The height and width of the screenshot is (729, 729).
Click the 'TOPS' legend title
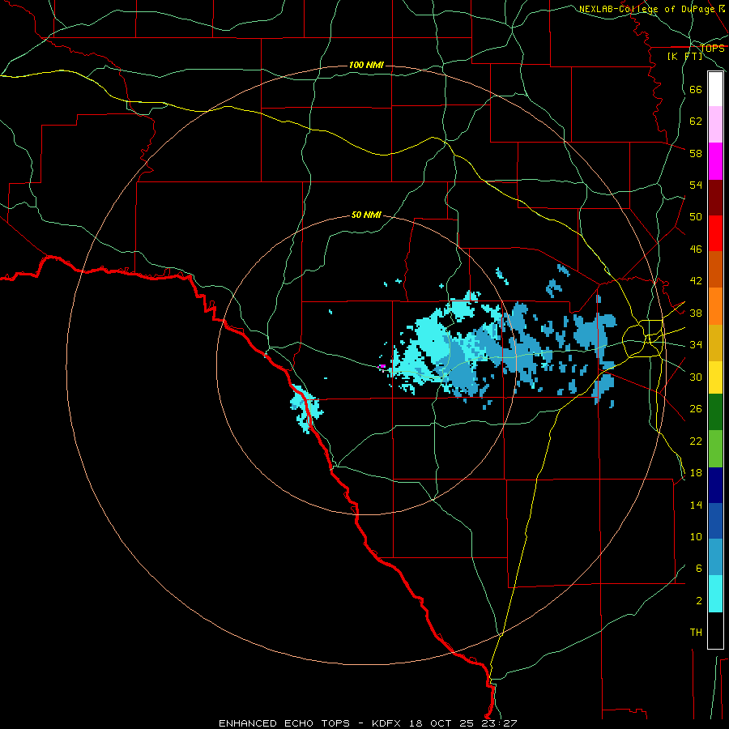[x=712, y=49]
